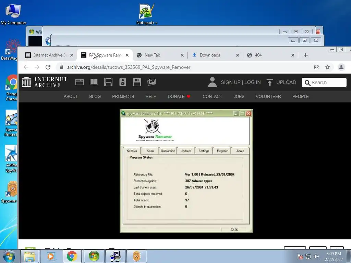Click the Spyware Remover screenshot image

(186, 171)
